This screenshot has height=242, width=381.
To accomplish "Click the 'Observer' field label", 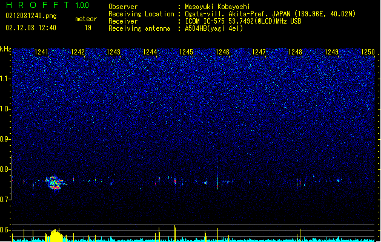I will pos(123,7).
